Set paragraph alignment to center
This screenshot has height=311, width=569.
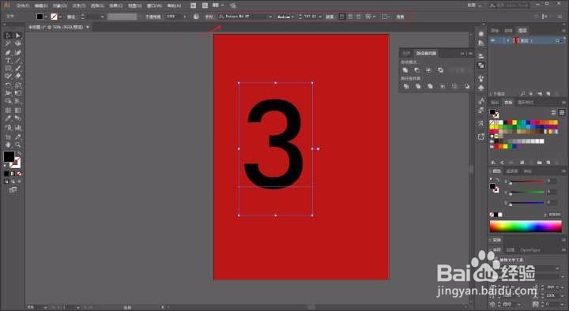[x=350, y=17]
